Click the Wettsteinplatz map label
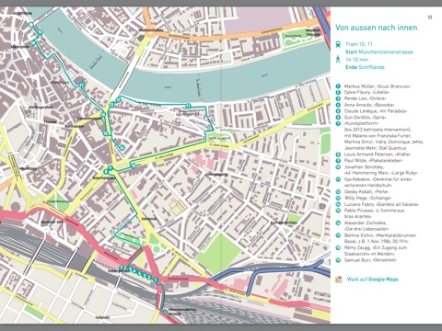Screen dimensions: 442x331 pos(150,29)
